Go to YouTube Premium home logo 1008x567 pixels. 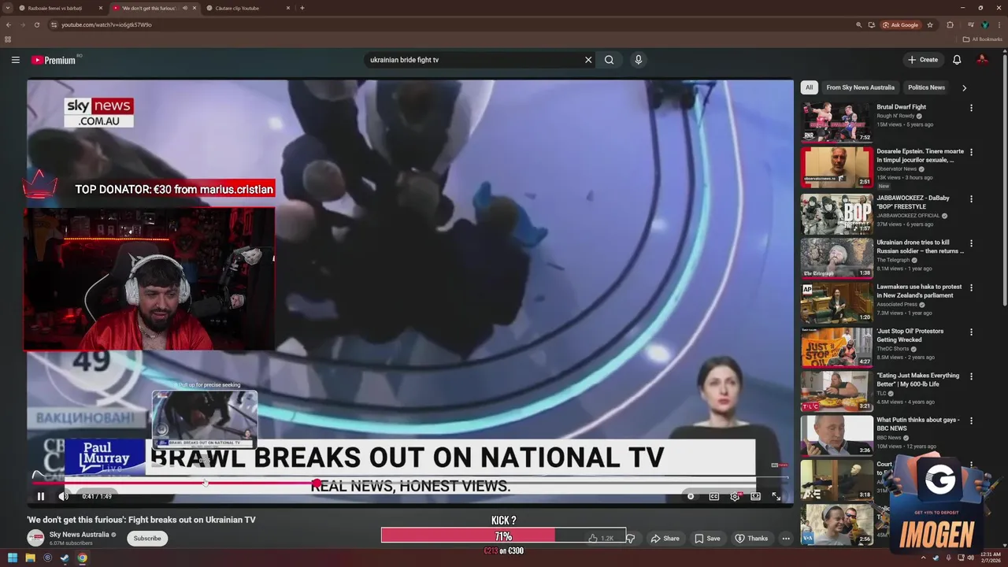(54, 60)
